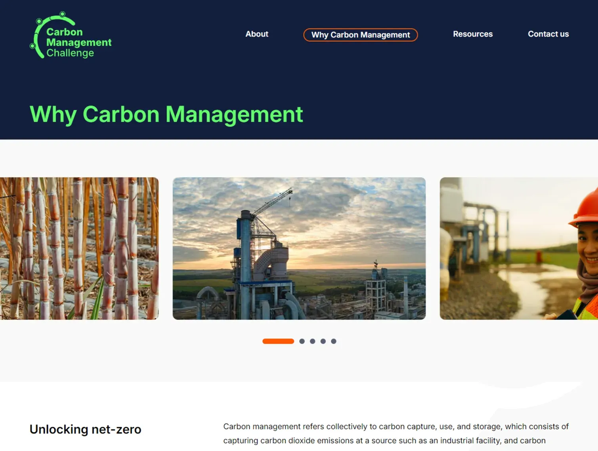The height and width of the screenshot is (451, 598).
Task: Open the About page
Action: pos(257,34)
